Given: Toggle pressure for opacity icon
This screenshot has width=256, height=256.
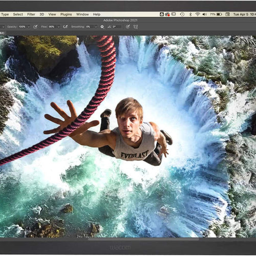Looking at the screenshot, I should pos(35,27).
